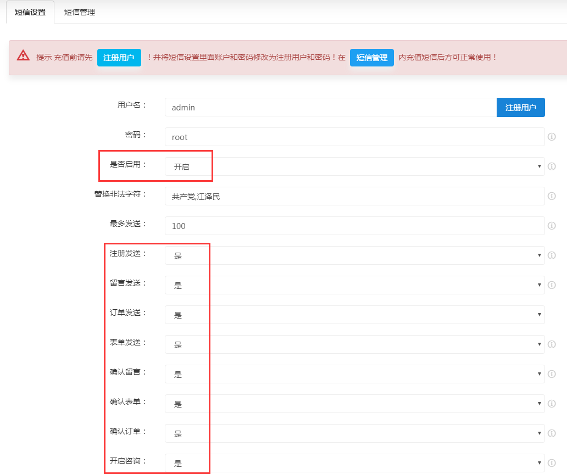Viewport: 567px width, 474px height.
Task: Click the info icon for 替换非法字符
Action: (x=552, y=196)
